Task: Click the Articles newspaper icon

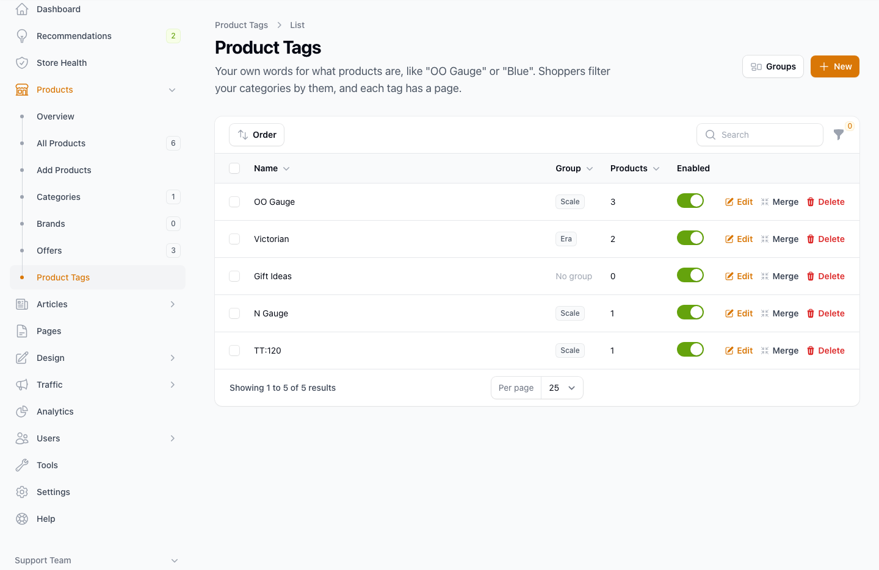Action: (x=22, y=304)
